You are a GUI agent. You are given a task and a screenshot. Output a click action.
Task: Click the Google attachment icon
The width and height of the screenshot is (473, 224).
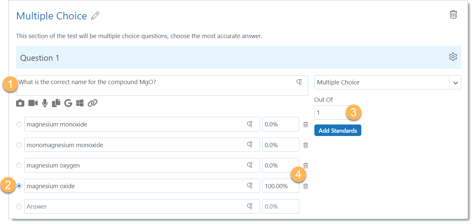(x=68, y=103)
